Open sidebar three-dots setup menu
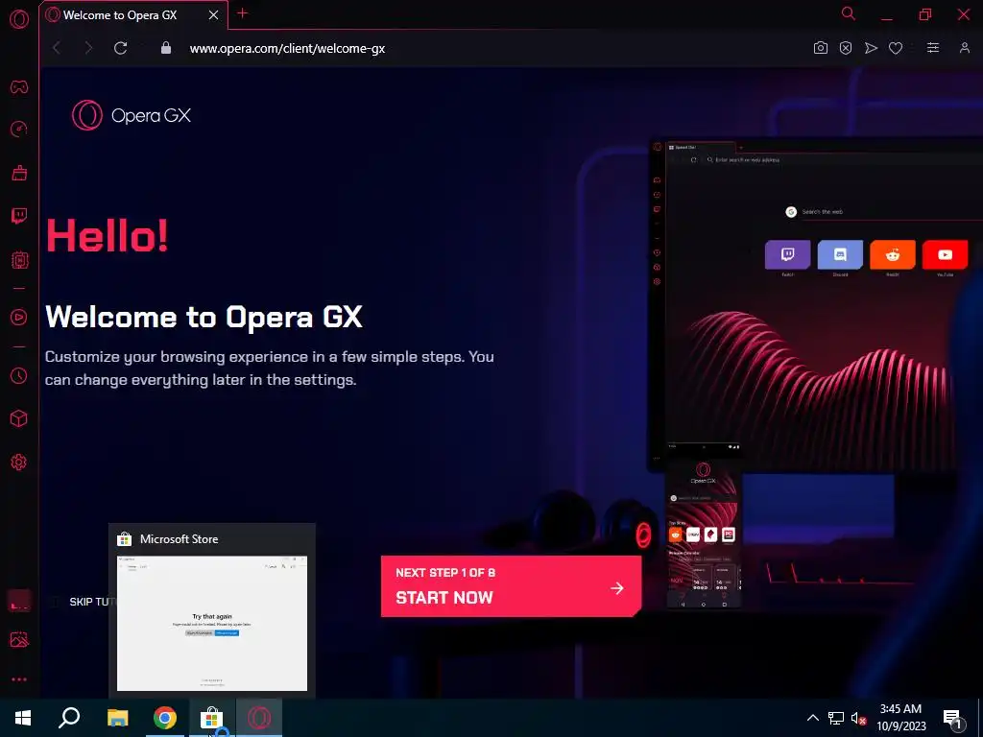Image resolution: width=983 pixels, height=737 pixels. pos(19,679)
